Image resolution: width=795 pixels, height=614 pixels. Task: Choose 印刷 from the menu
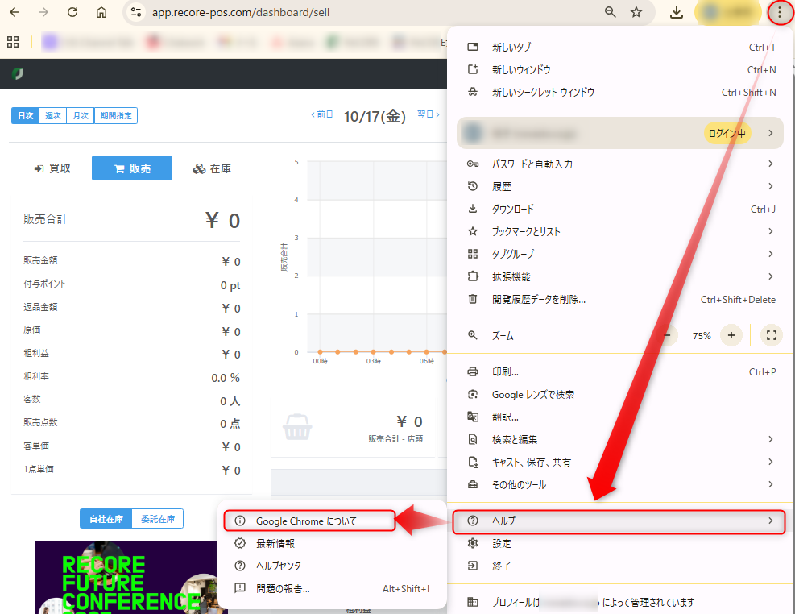(x=621, y=371)
